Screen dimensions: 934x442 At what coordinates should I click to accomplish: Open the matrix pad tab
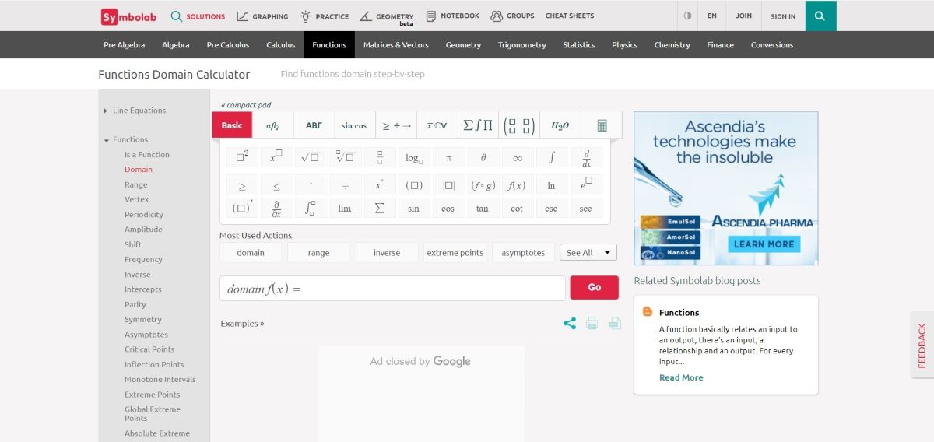[518, 125]
